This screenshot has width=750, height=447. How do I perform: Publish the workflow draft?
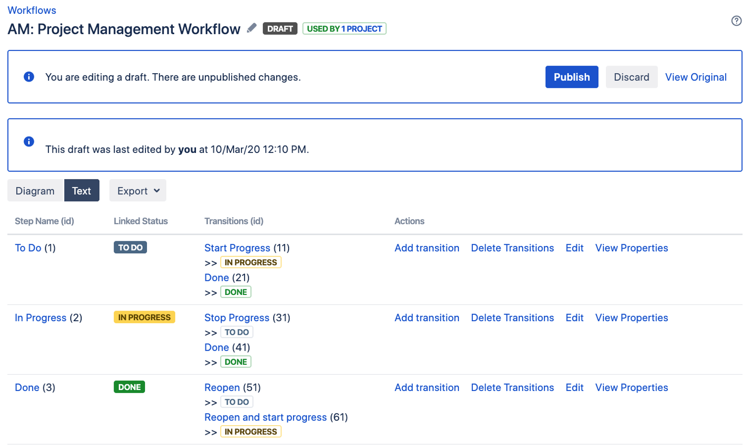pyautogui.click(x=571, y=77)
